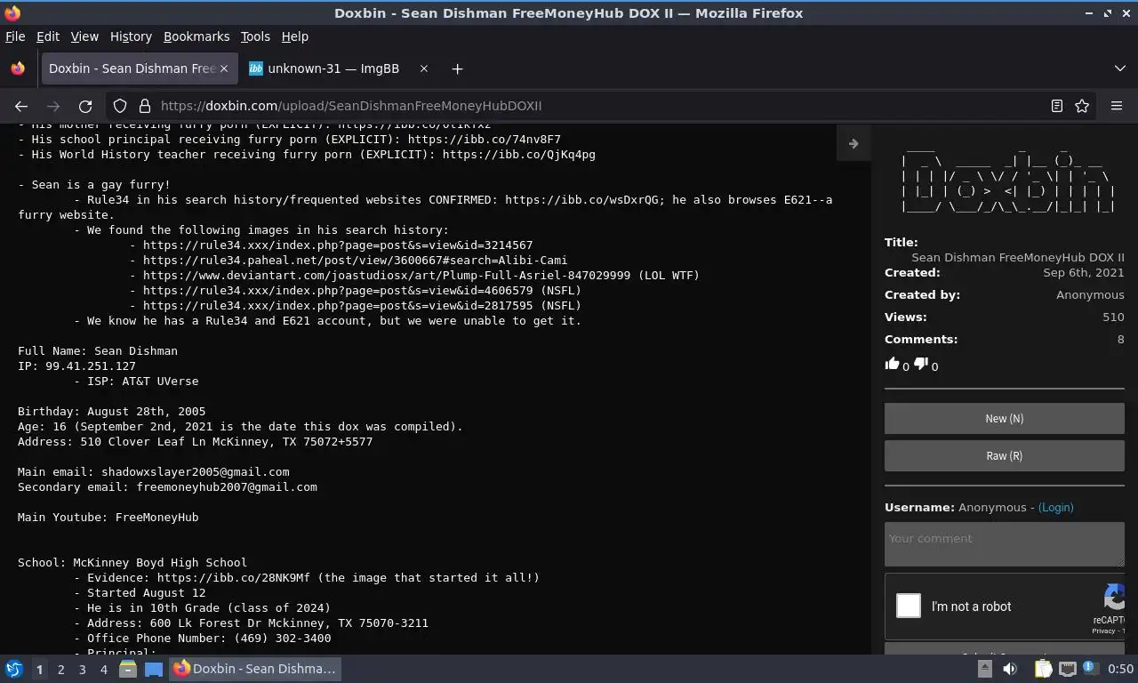Open the pinned Firefox View tab icon
Screen dimensions: 1138x683
coord(18,68)
